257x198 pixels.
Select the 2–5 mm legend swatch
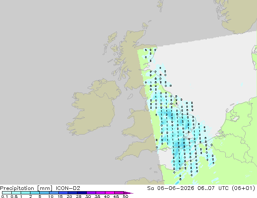(x=35, y=193)
